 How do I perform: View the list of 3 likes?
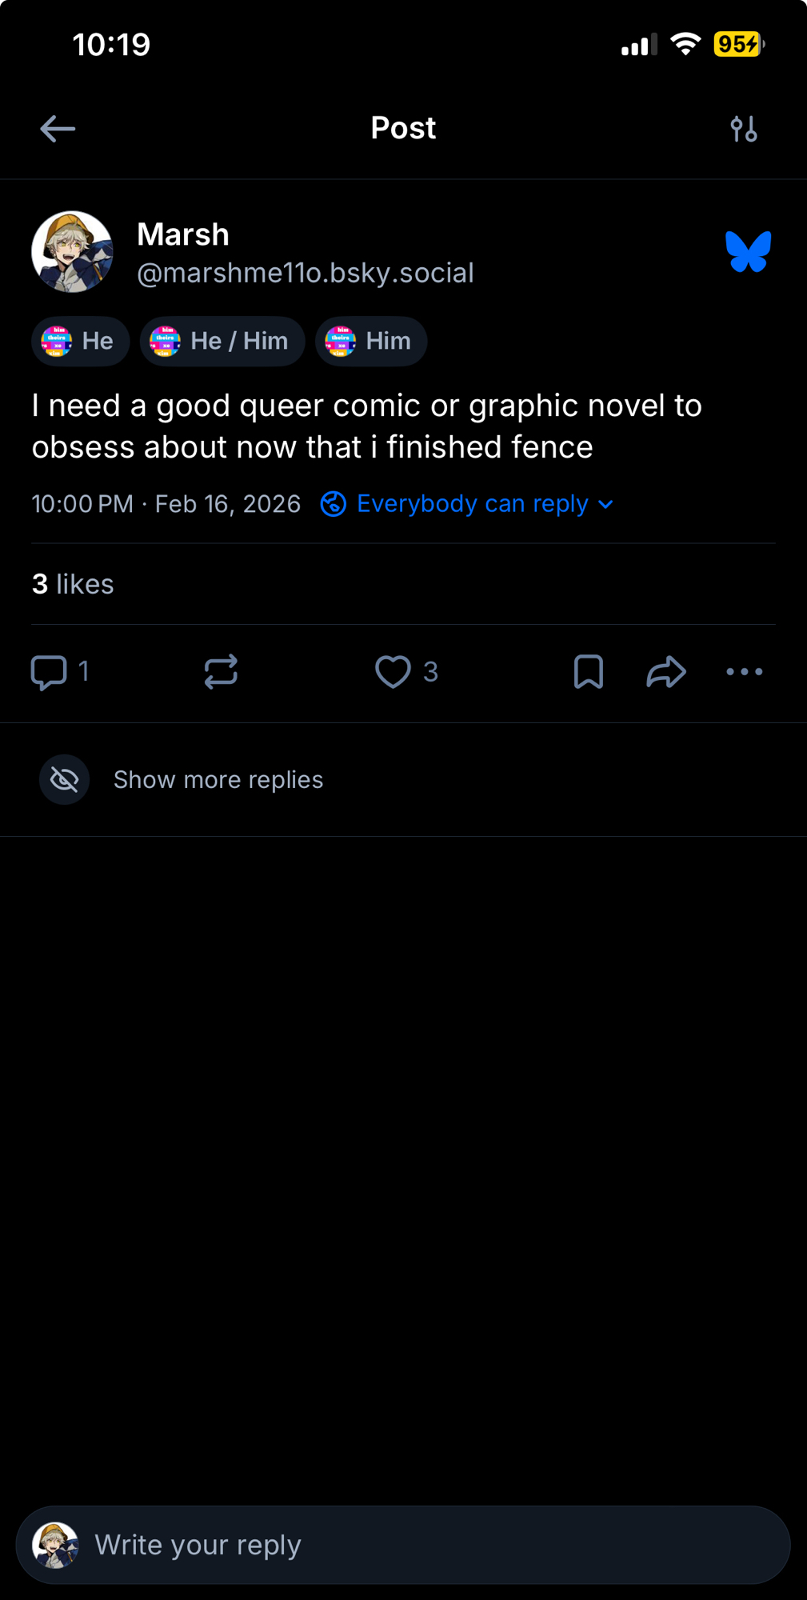click(73, 585)
